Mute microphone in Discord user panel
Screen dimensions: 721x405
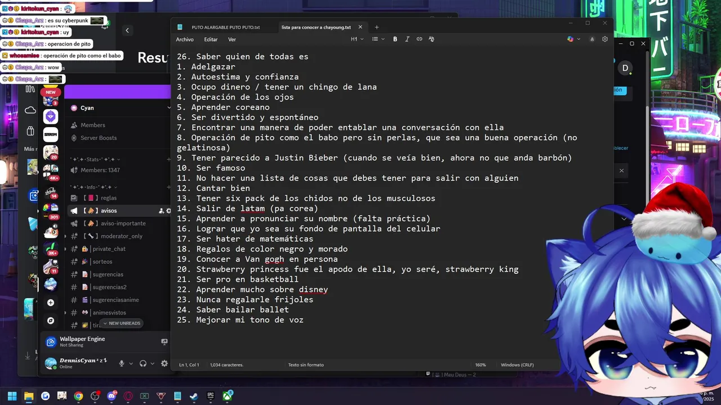121,363
